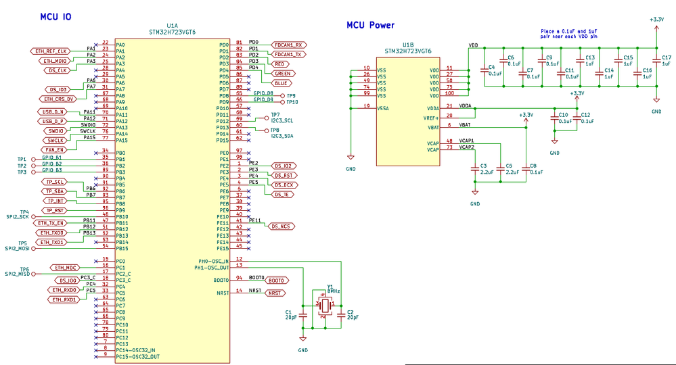Screen dimensions: 676x365
Task: Select the PC15-OSC32_OUT pin name
Action: click(x=137, y=357)
